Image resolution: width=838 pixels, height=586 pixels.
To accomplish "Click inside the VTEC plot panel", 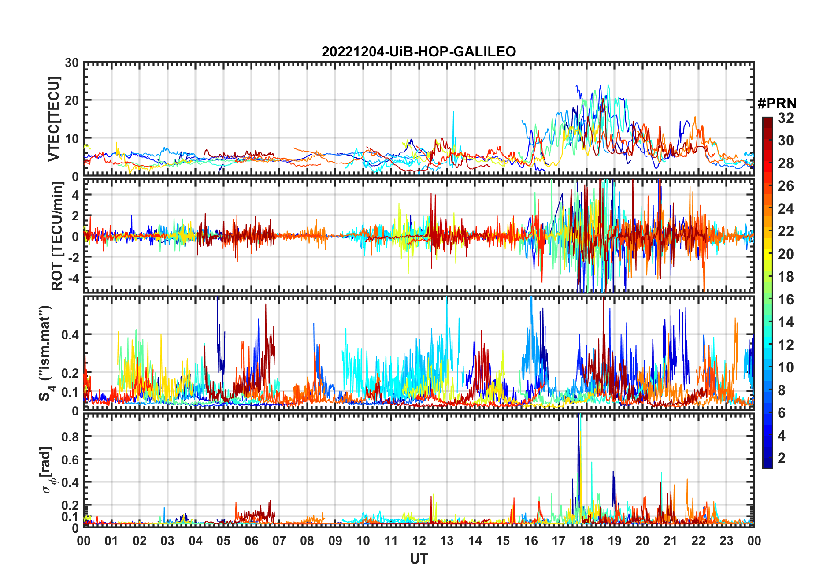I will point(419,119).
